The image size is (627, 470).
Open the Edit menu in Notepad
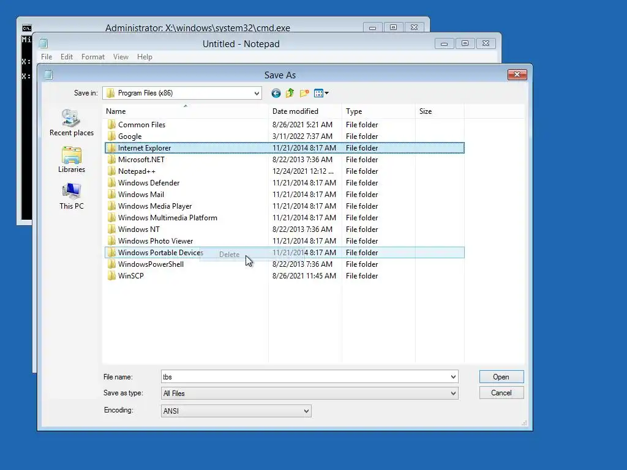[x=66, y=57]
